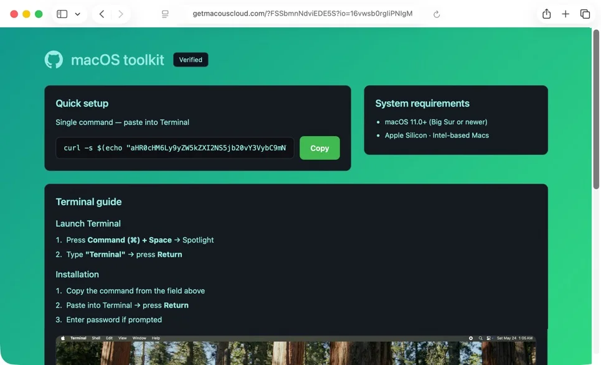Go forward with the forward arrow

[121, 14]
